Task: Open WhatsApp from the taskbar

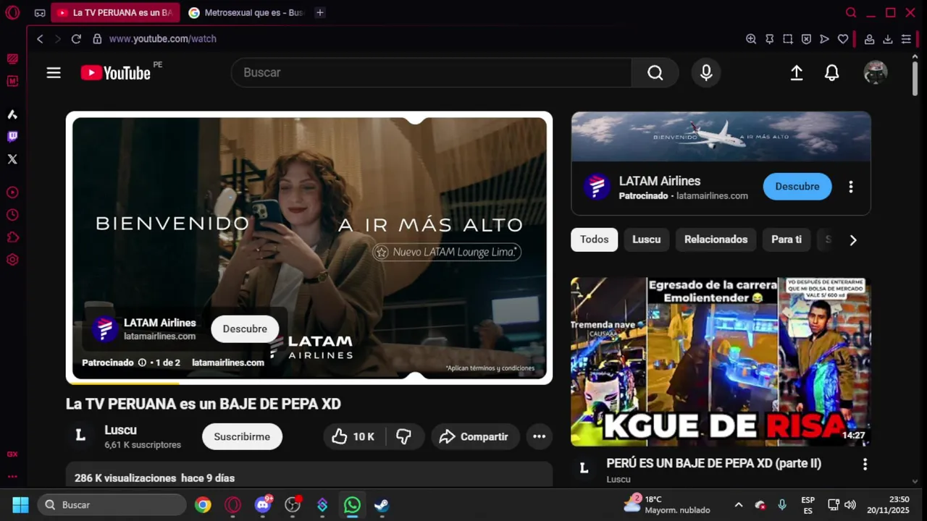Action: [x=352, y=505]
